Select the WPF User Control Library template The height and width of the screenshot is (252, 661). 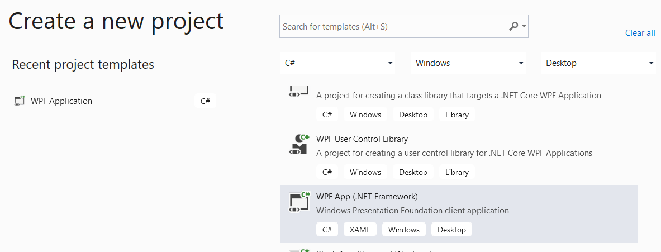pyautogui.click(x=459, y=156)
